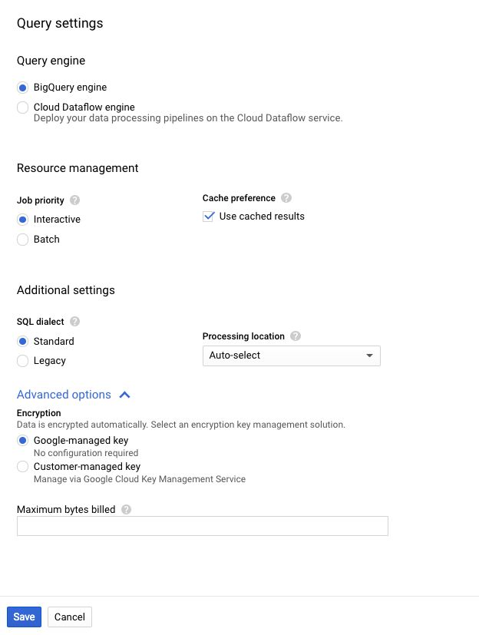Click the SQL dialect help icon
This screenshot has height=635, width=479.
tap(74, 322)
